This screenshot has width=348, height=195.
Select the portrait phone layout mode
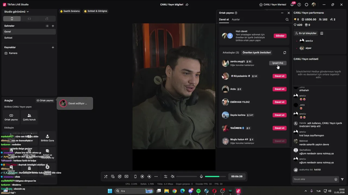click(12, 19)
